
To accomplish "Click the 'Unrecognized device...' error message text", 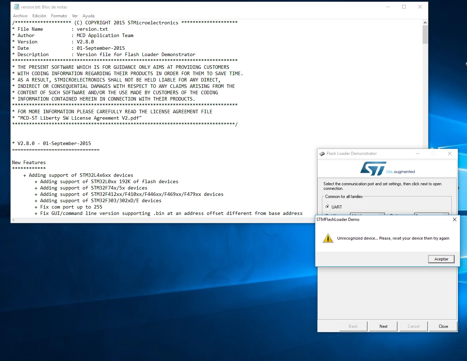I will [393, 238].
